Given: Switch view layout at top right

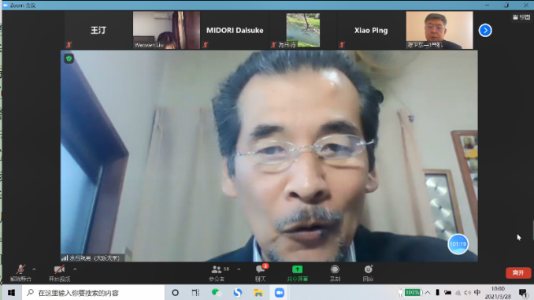Looking at the screenshot, I should pos(521,17).
